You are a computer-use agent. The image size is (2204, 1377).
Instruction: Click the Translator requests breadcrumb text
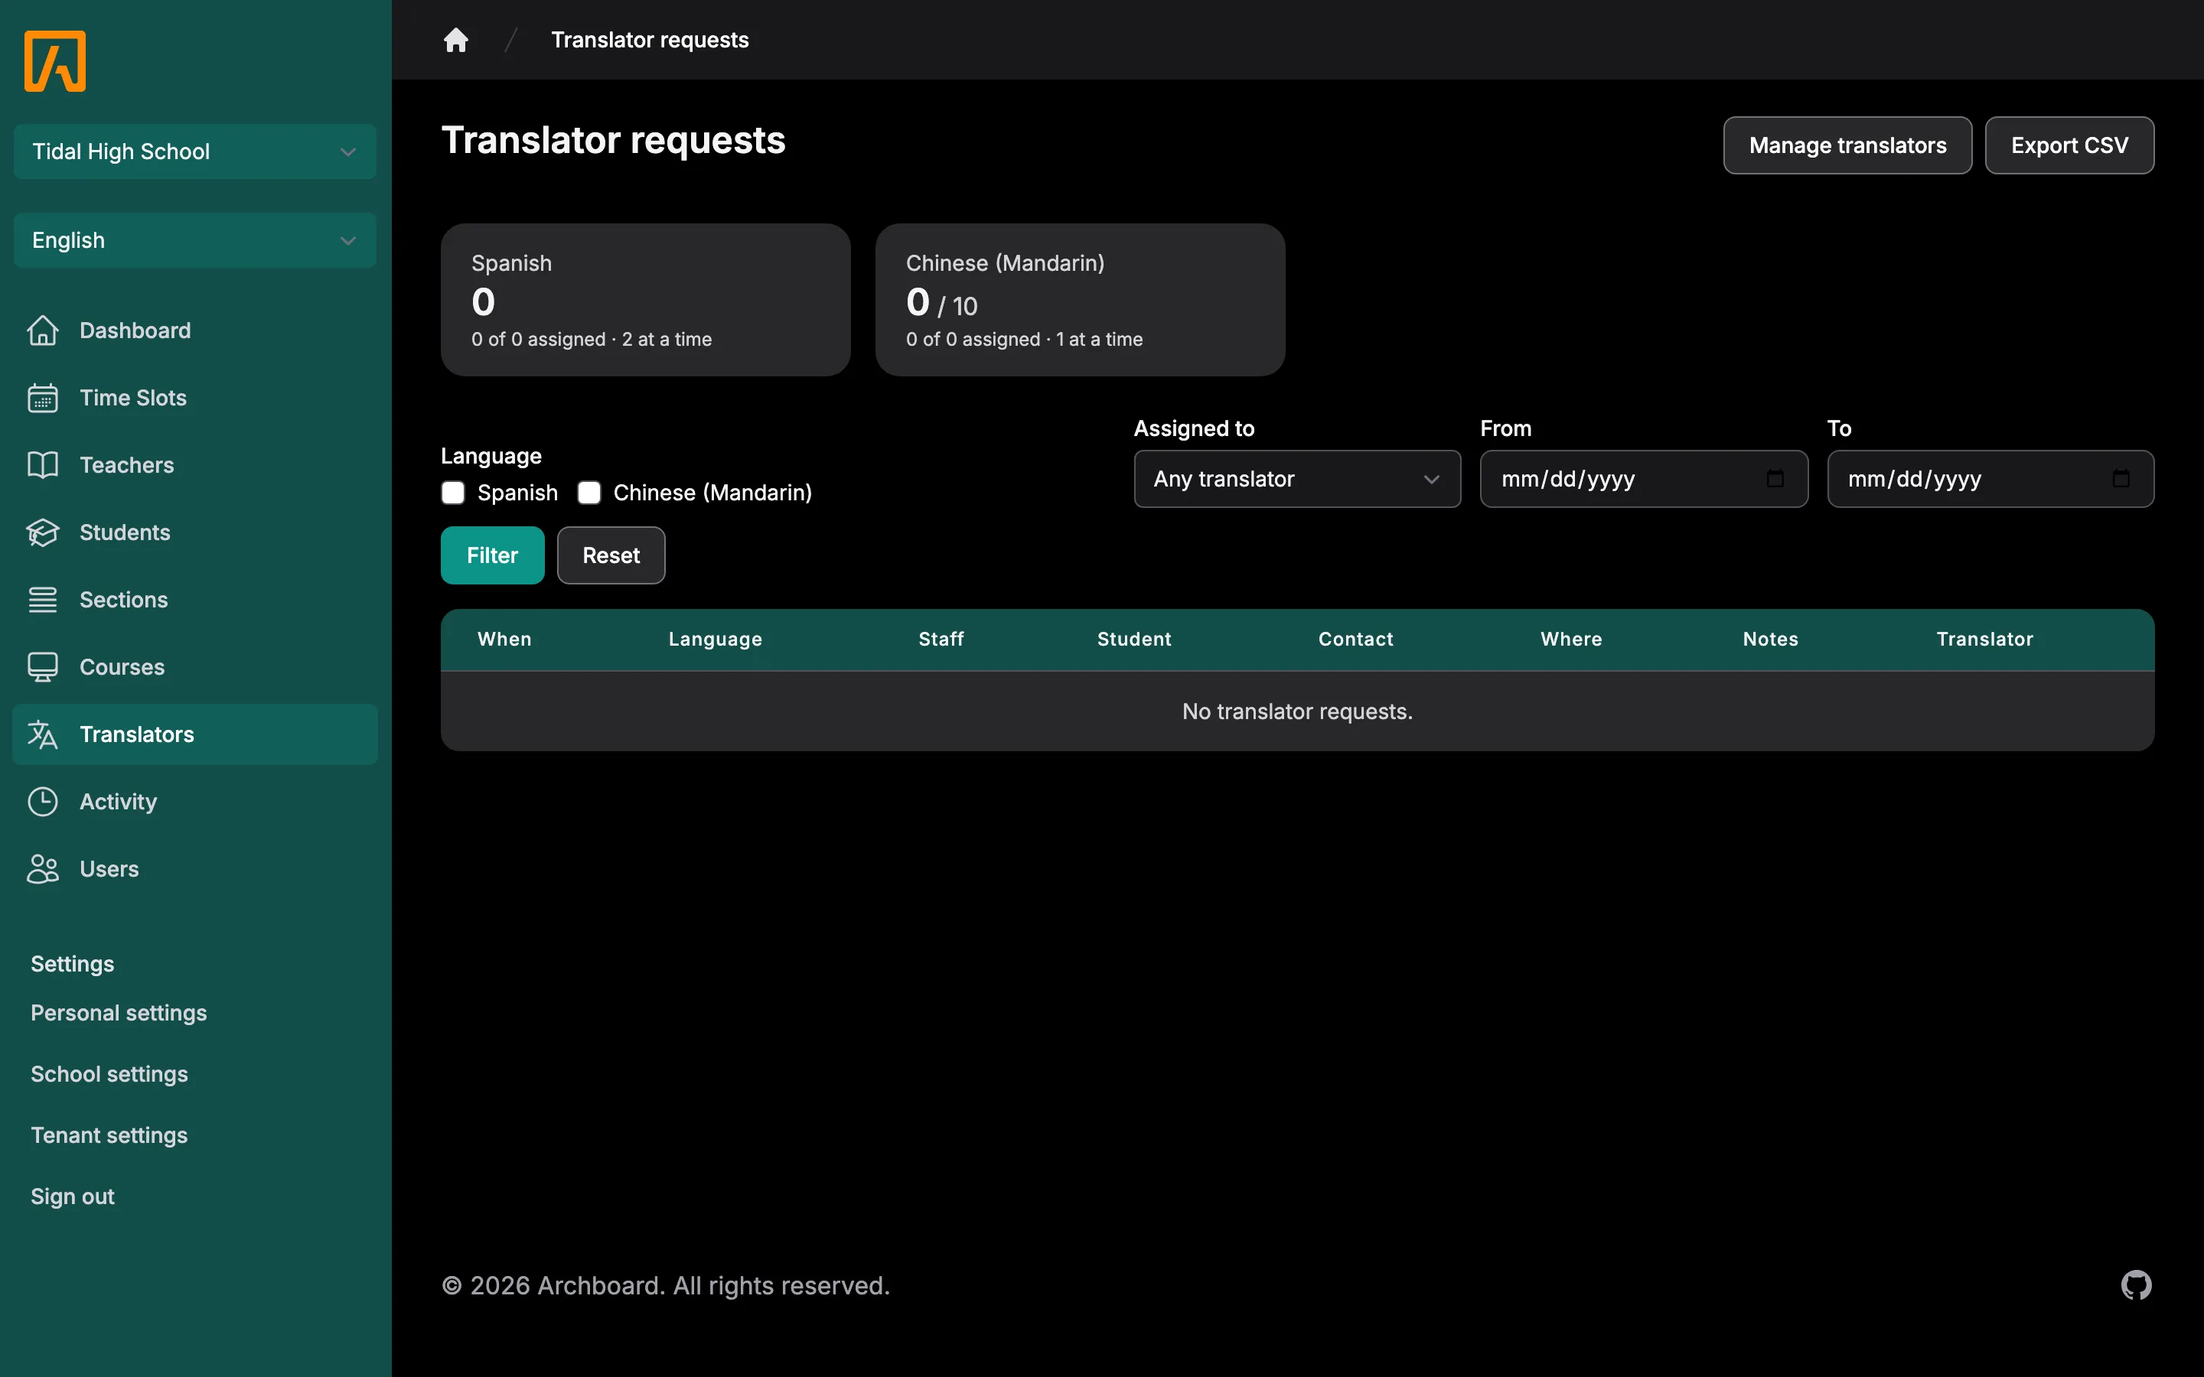click(x=650, y=40)
